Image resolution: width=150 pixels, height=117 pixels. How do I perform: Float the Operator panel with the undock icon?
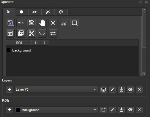140,2
